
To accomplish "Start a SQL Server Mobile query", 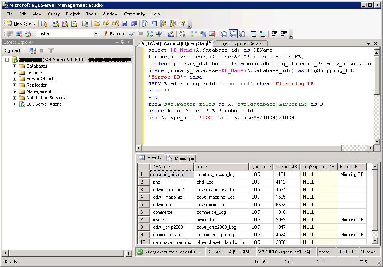I will [85, 23].
